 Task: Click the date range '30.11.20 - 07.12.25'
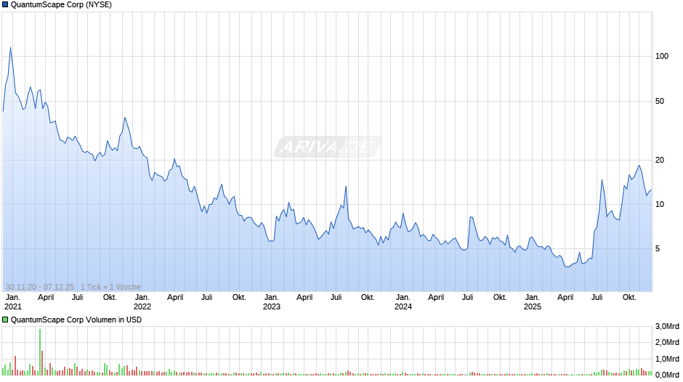tap(40, 287)
